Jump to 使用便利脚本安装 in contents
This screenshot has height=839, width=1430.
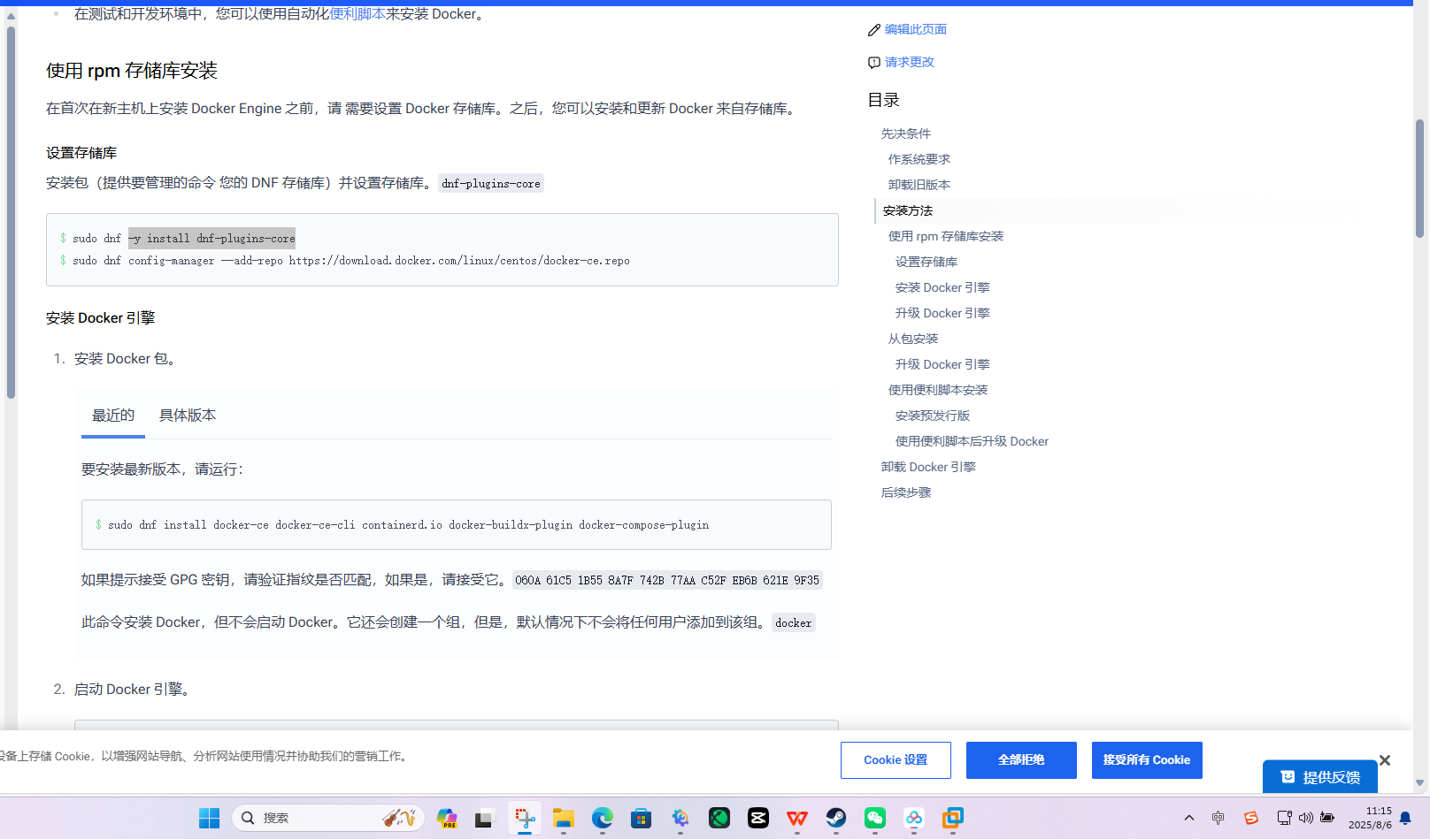click(938, 390)
